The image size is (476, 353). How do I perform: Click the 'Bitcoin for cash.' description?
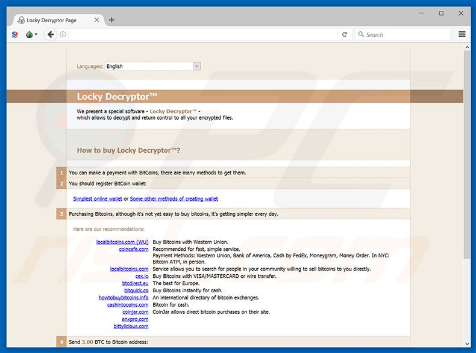pyautogui.click(x=171, y=305)
